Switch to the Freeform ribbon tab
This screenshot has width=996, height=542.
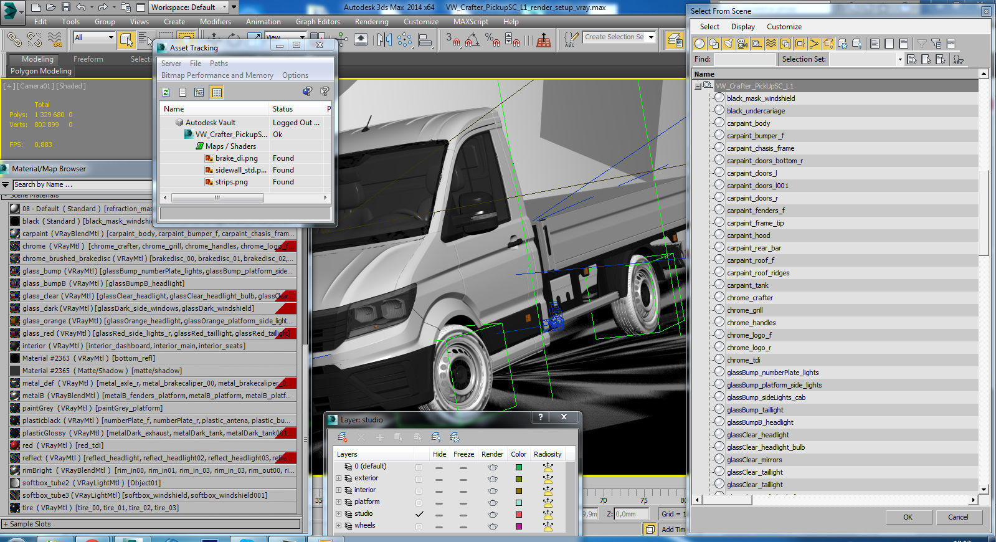tap(88, 59)
